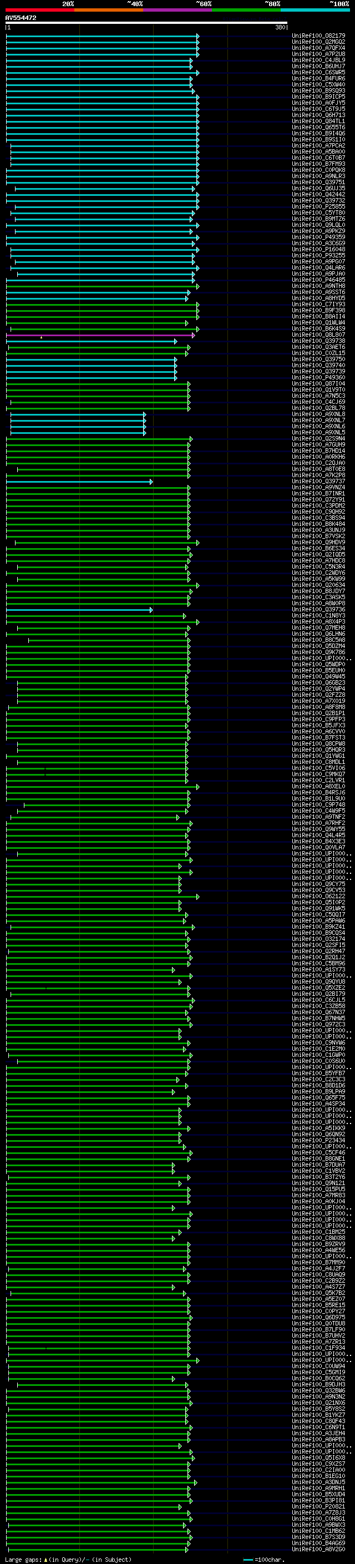Screen dimensions: 355x1564
Task: Select hit label UniRef100_P93255
Action: (318, 256)
